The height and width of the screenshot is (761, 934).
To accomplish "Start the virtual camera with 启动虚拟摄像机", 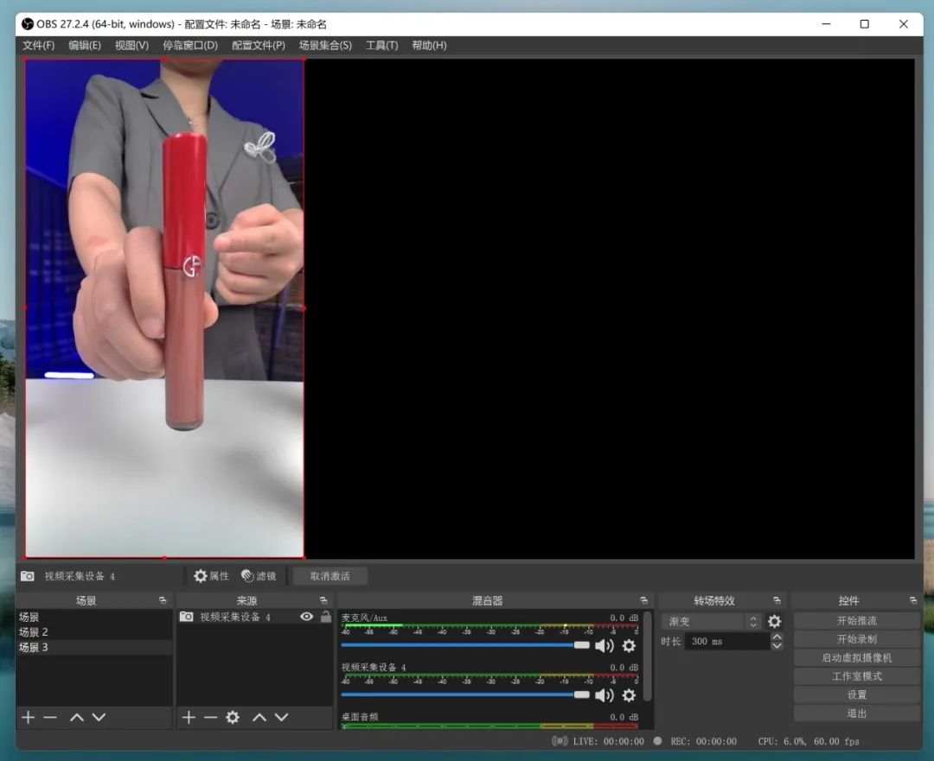I will pyautogui.click(x=856, y=657).
